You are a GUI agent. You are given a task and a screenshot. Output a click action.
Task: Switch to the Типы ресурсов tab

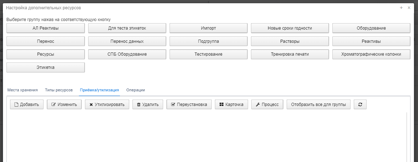pyautogui.click(x=59, y=90)
